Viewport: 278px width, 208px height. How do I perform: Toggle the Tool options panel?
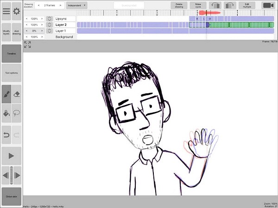pyautogui.click(x=11, y=73)
